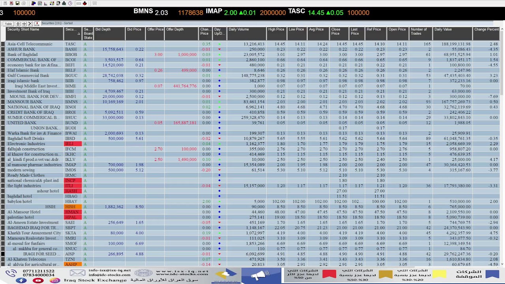This screenshot has width=505, height=284.
Task: Click the scrollbar down arrow at table bottom
Action: 503,265
